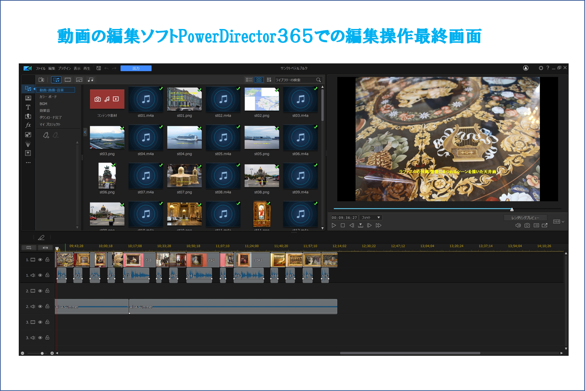Open preferences with the gear icon
The image size is (585, 391).
click(x=541, y=68)
